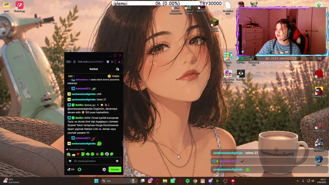The width and height of the screenshot is (329, 185).
Task: Click the points infinity icon below message box
Action: coord(71,169)
